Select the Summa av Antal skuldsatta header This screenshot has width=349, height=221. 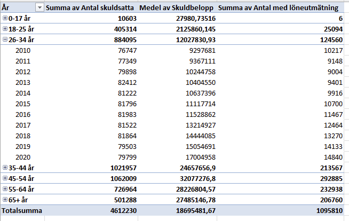point(90,8)
